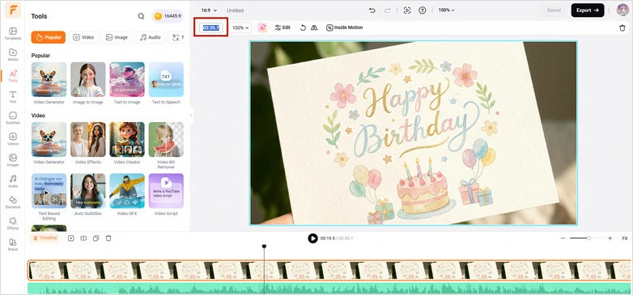Open the Auto Subtitles tool

click(x=88, y=195)
